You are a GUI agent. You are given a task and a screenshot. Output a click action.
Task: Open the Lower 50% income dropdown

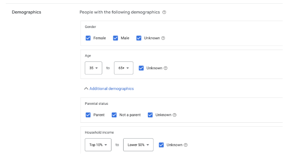[138, 145]
